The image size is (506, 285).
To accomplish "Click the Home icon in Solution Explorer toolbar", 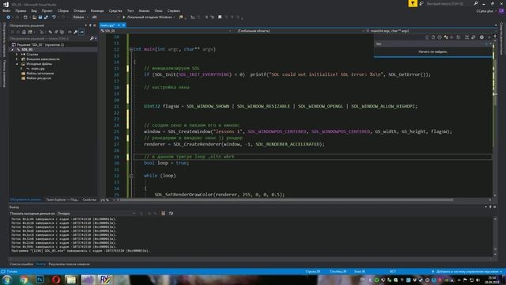I will (x=24, y=32).
